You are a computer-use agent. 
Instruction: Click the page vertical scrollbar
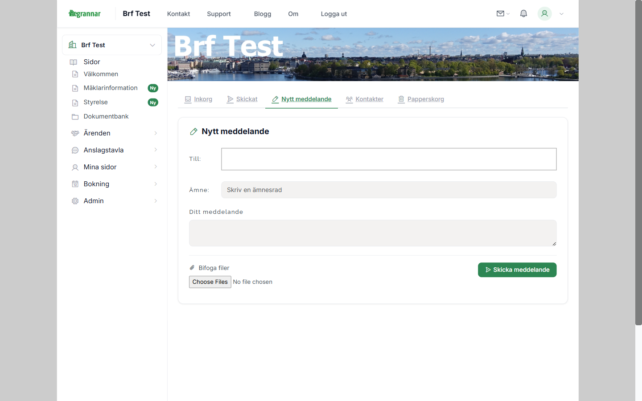(638, 163)
